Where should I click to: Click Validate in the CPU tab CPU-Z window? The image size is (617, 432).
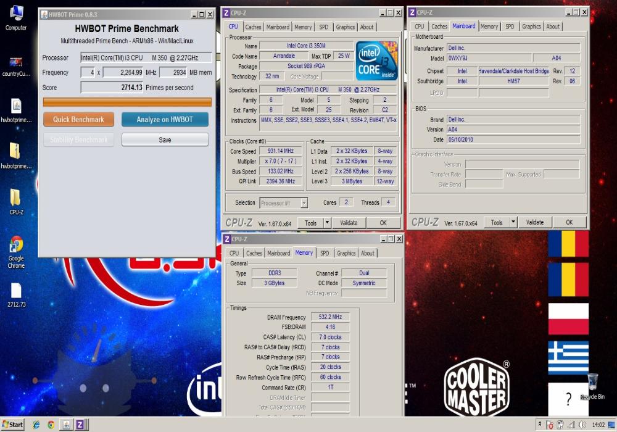point(349,223)
